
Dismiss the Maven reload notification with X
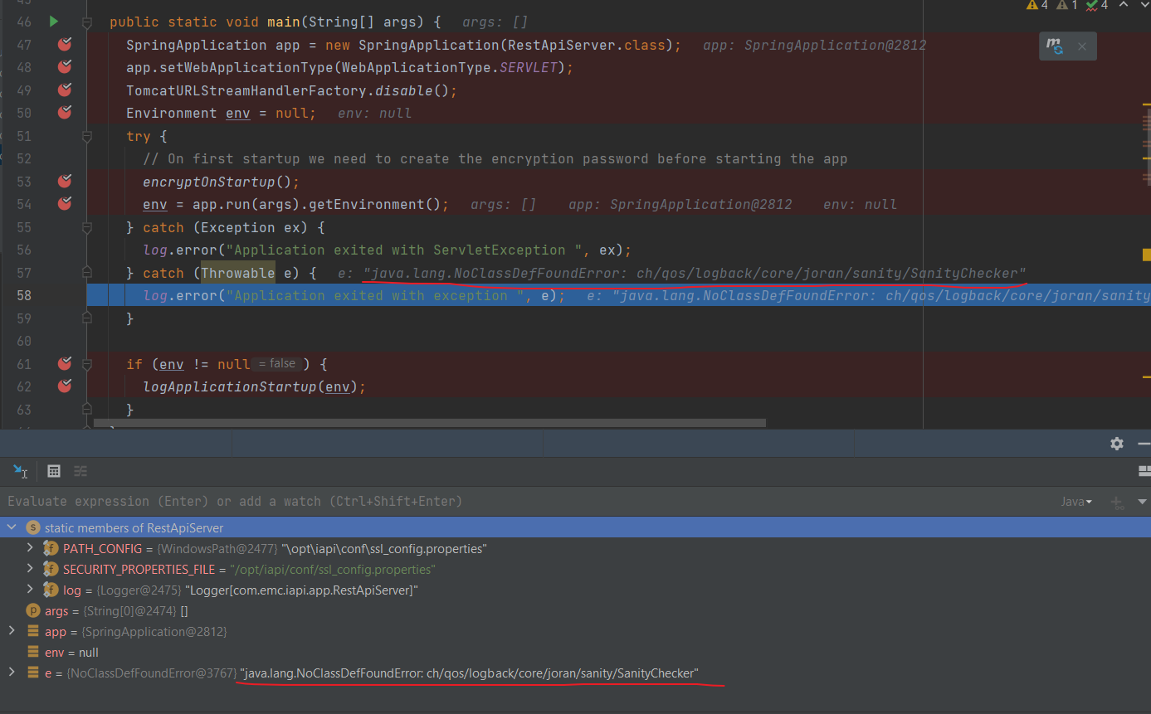[1082, 46]
